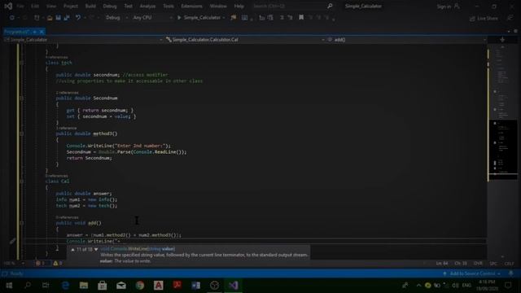Collapse the class Cal outline node
Screen dimensions: 521x293
click(22, 181)
